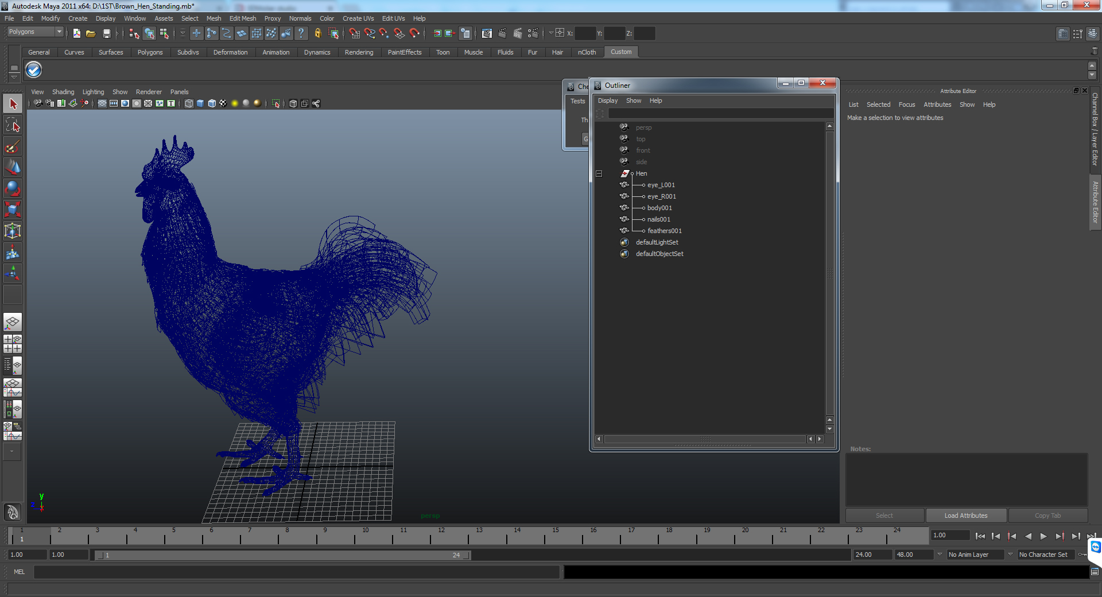Open the Outliner Display menu
The height and width of the screenshot is (597, 1102).
[x=608, y=100]
